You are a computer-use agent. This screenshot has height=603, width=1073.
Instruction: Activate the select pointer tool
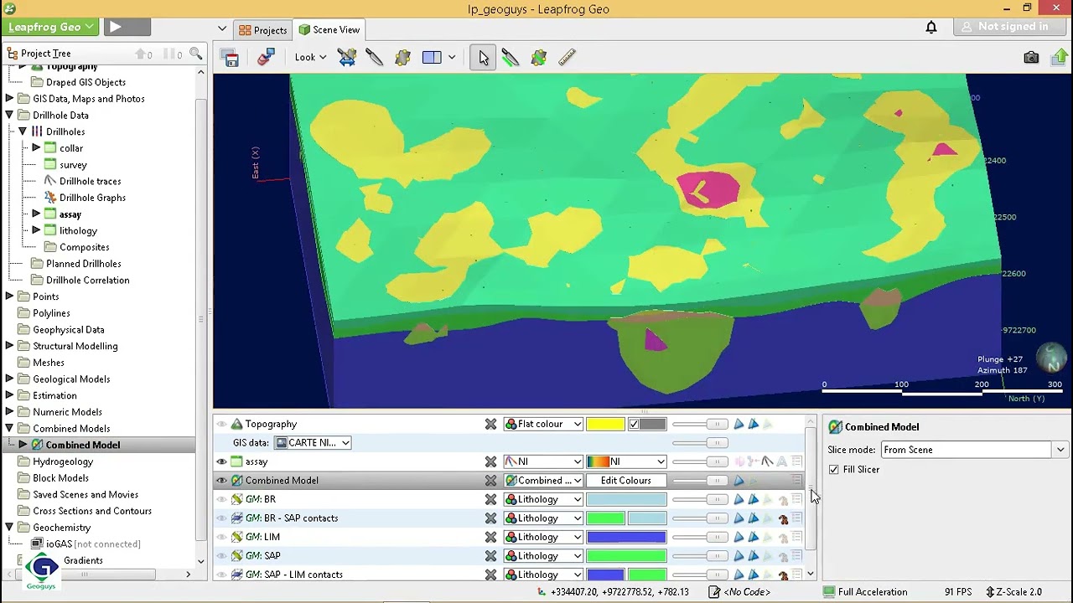483,57
